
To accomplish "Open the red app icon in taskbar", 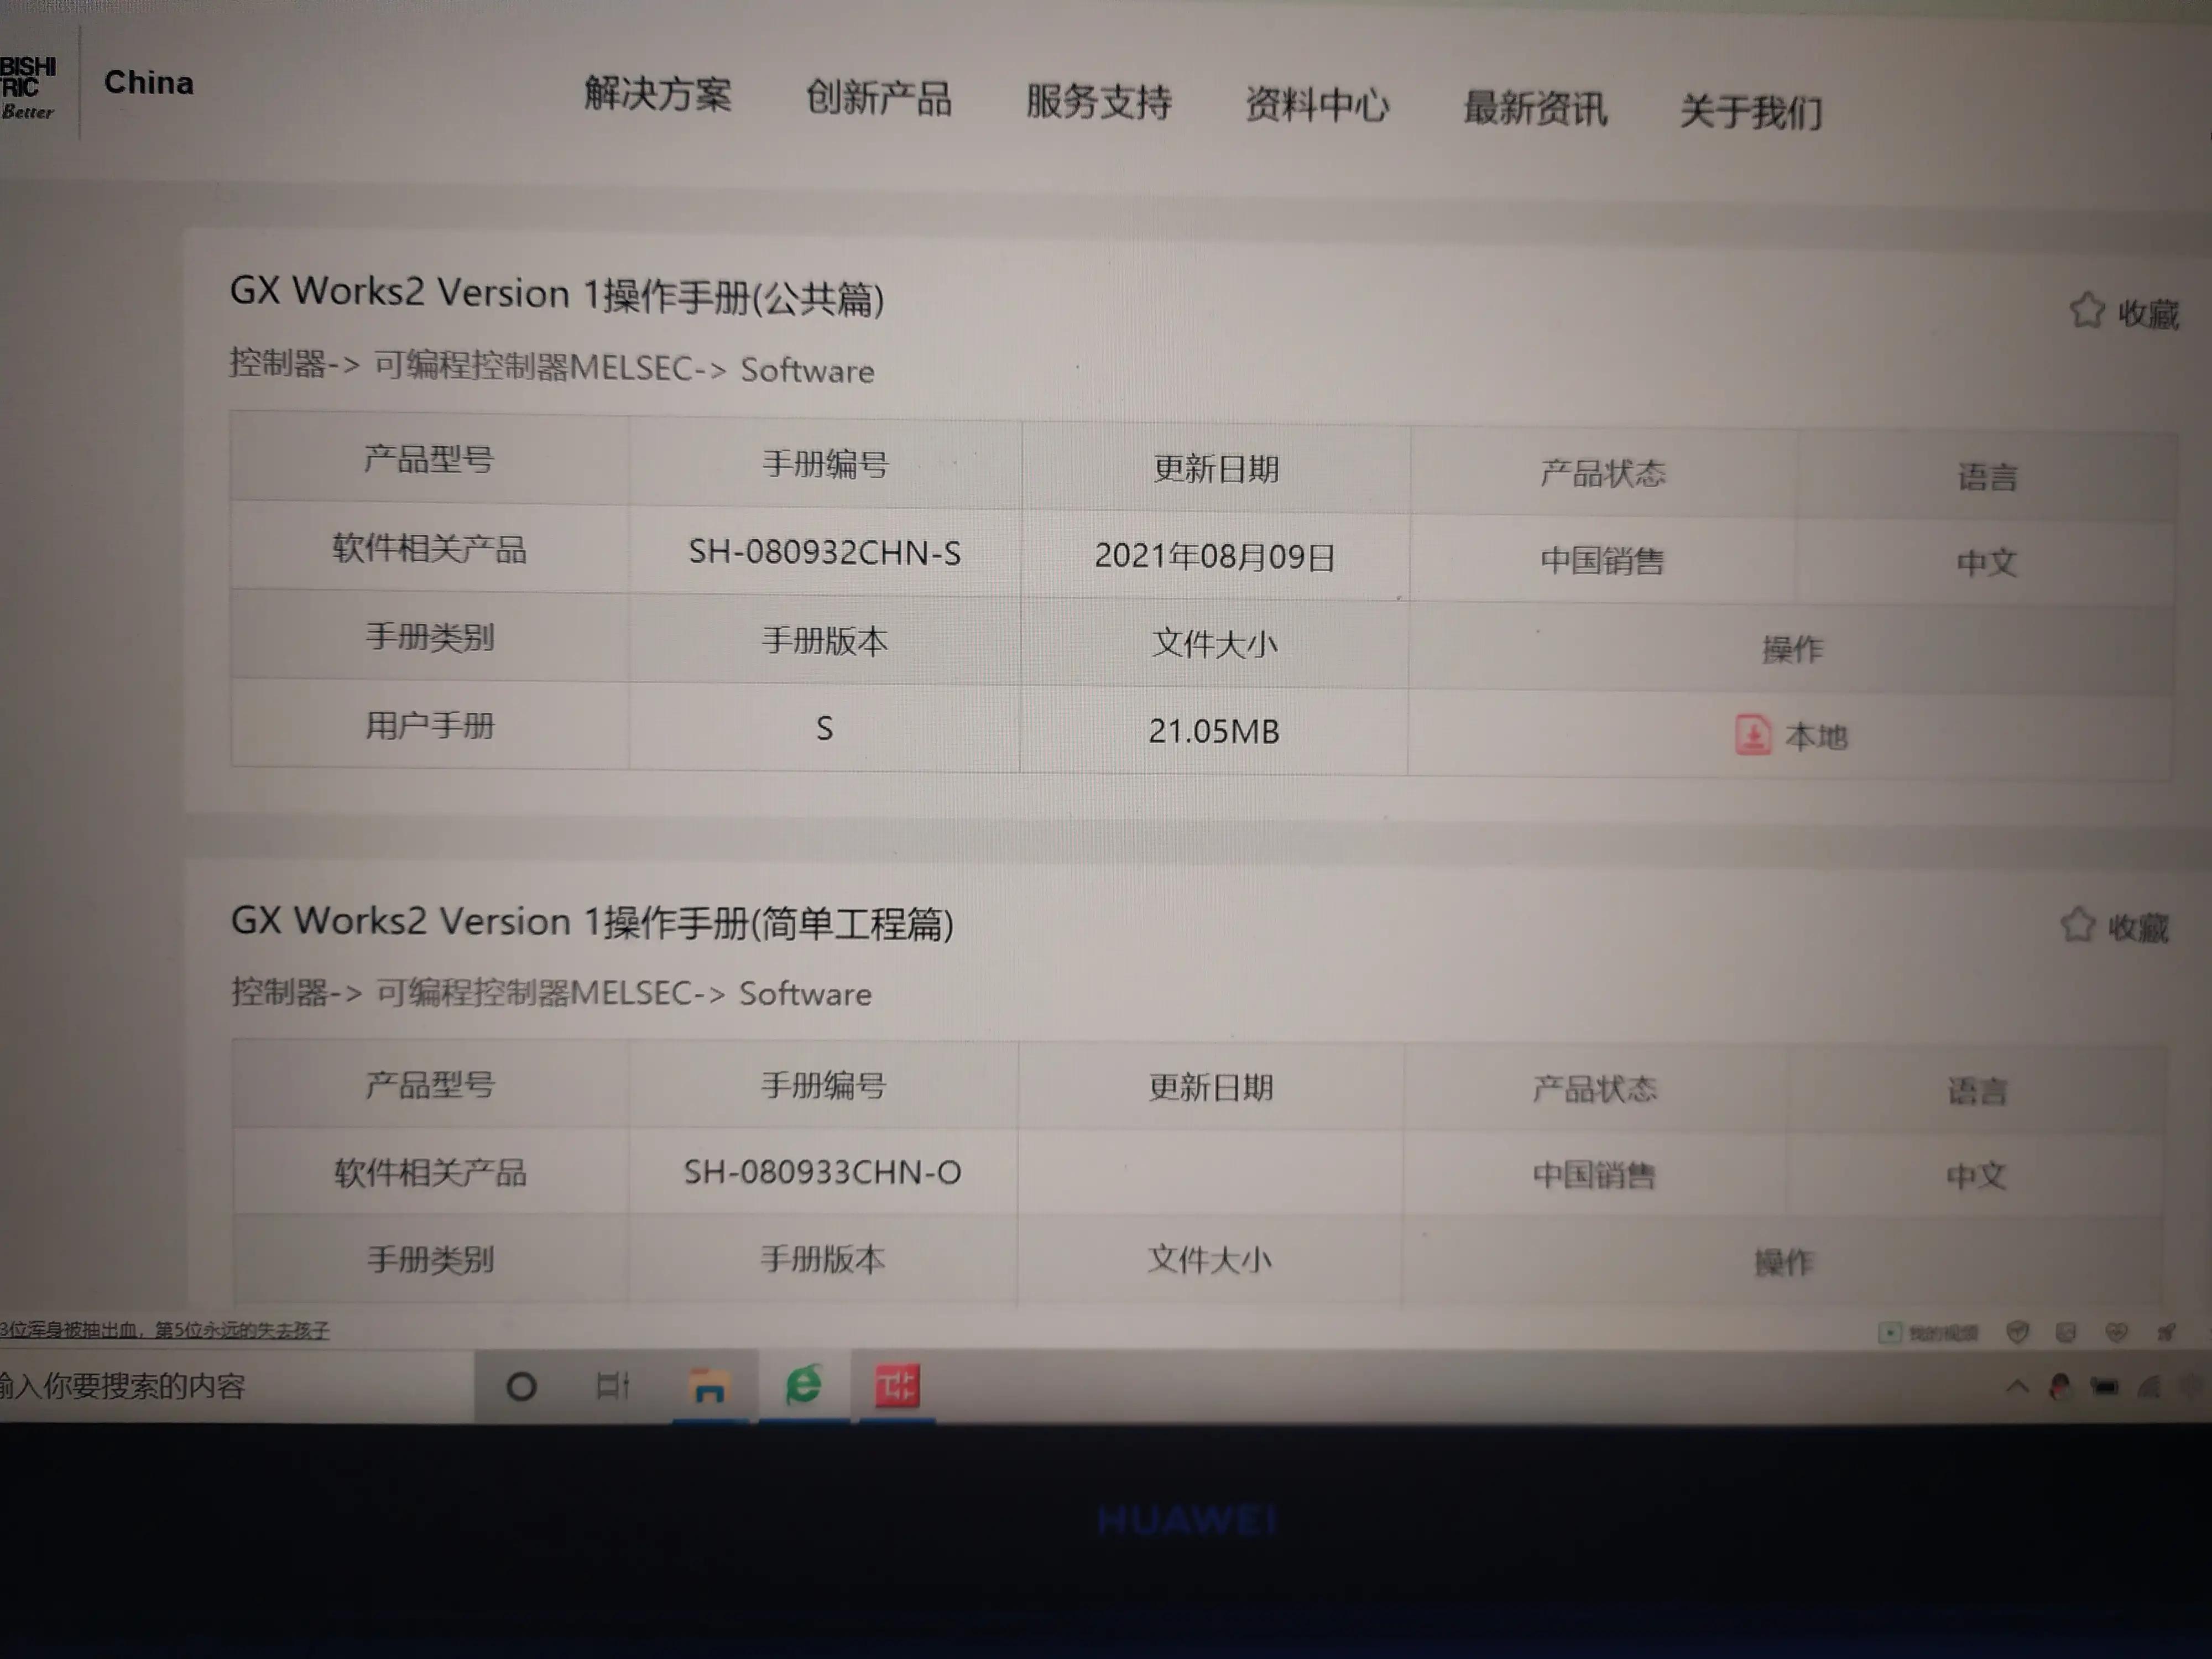I will point(897,1386).
